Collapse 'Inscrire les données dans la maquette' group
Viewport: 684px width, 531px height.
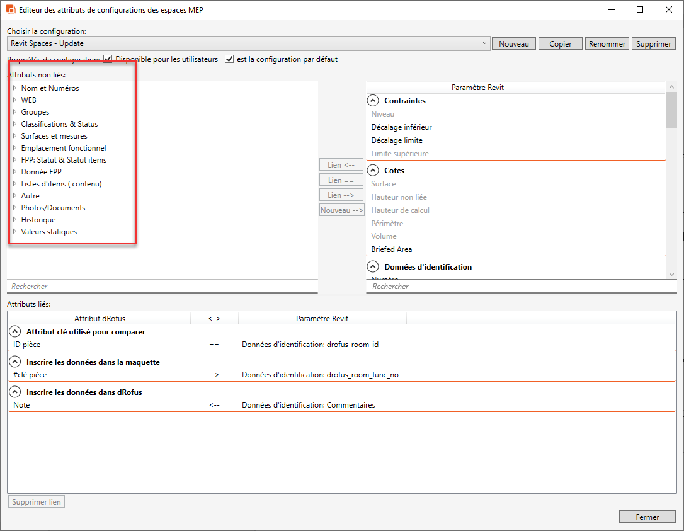tap(14, 362)
